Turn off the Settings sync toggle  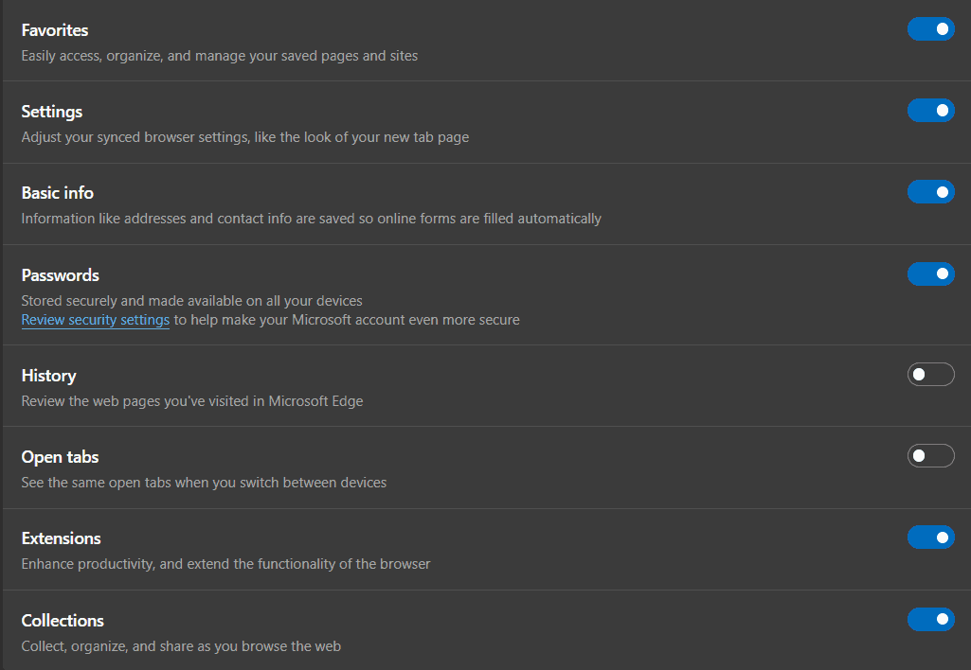(930, 111)
